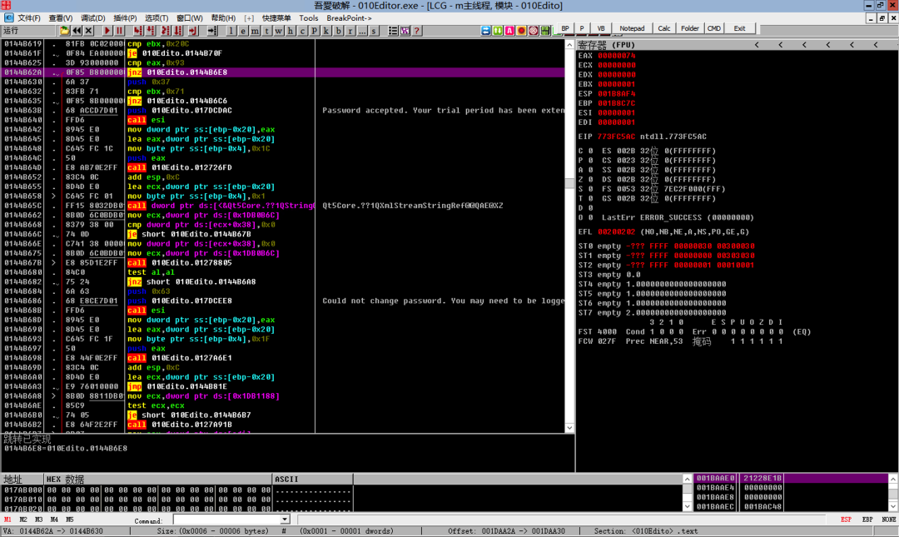
Task: Run the program with the red play icon
Action: point(107,31)
